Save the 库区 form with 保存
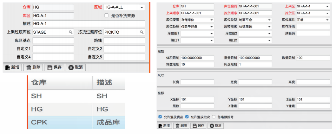The height and width of the screenshot is (134, 336). [x=54, y=67]
